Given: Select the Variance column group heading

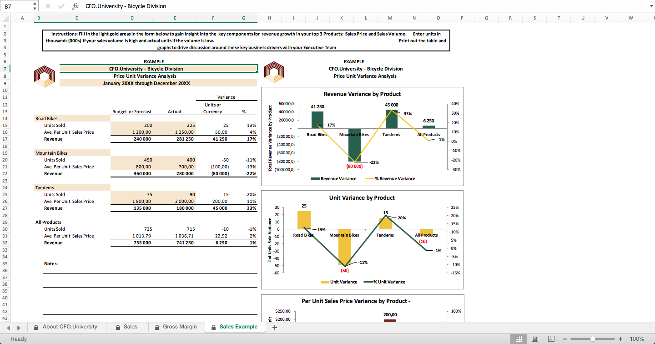Looking at the screenshot, I should click(x=226, y=97).
